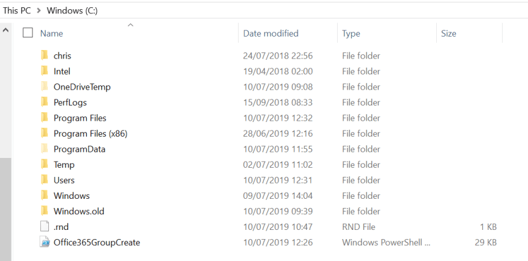
Task: Click the Type column header
Action: (x=351, y=34)
